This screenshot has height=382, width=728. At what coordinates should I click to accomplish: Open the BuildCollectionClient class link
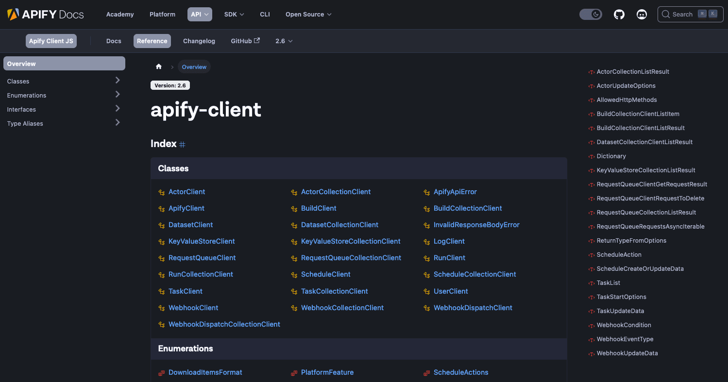[468, 208]
